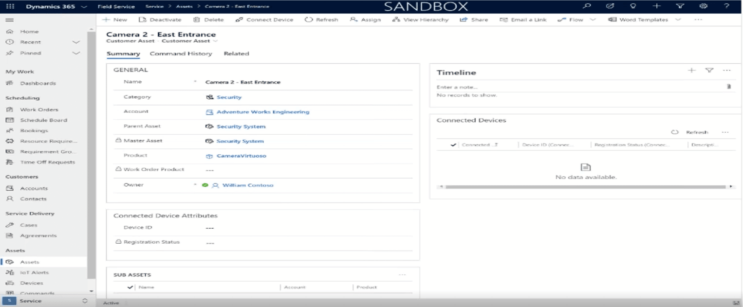743x307 pixels.
Task: Expand the Recent section in the sidebar
Action: point(76,42)
